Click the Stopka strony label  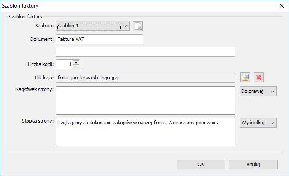(37, 121)
